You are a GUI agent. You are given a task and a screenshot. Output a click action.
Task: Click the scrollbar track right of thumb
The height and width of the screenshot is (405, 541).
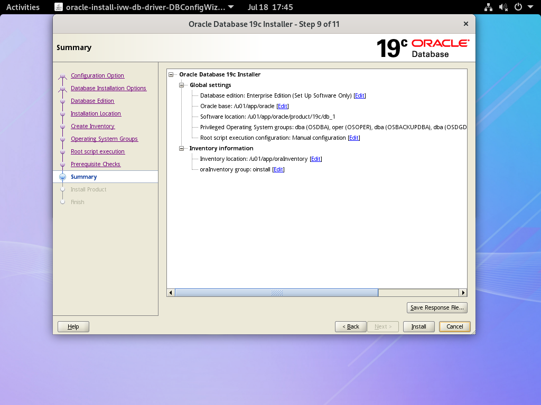(x=418, y=293)
